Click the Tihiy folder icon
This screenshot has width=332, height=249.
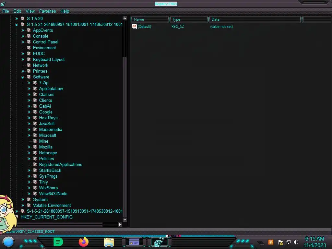click(35, 182)
